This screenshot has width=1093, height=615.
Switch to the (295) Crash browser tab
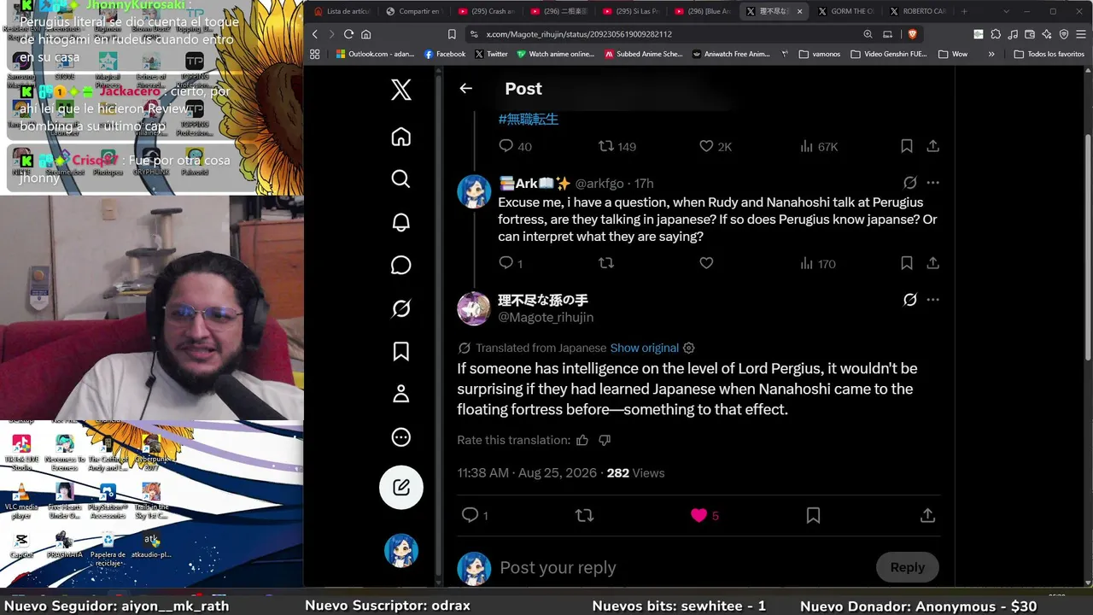pos(485,11)
